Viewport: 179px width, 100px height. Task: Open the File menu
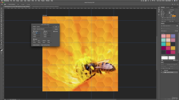coord(11,1)
